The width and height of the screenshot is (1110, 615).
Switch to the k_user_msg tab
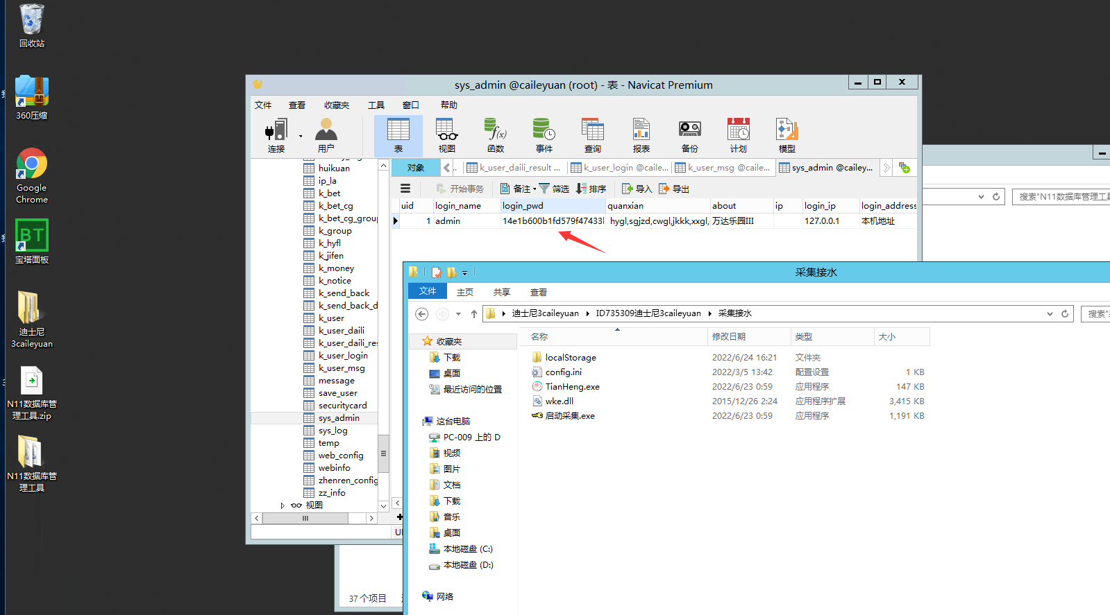click(723, 168)
